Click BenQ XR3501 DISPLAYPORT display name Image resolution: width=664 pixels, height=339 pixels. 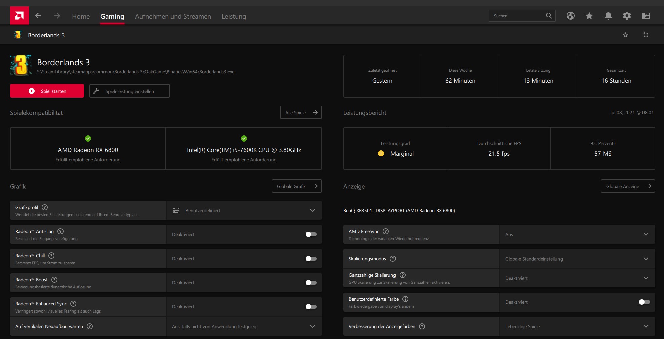point(399,210)
